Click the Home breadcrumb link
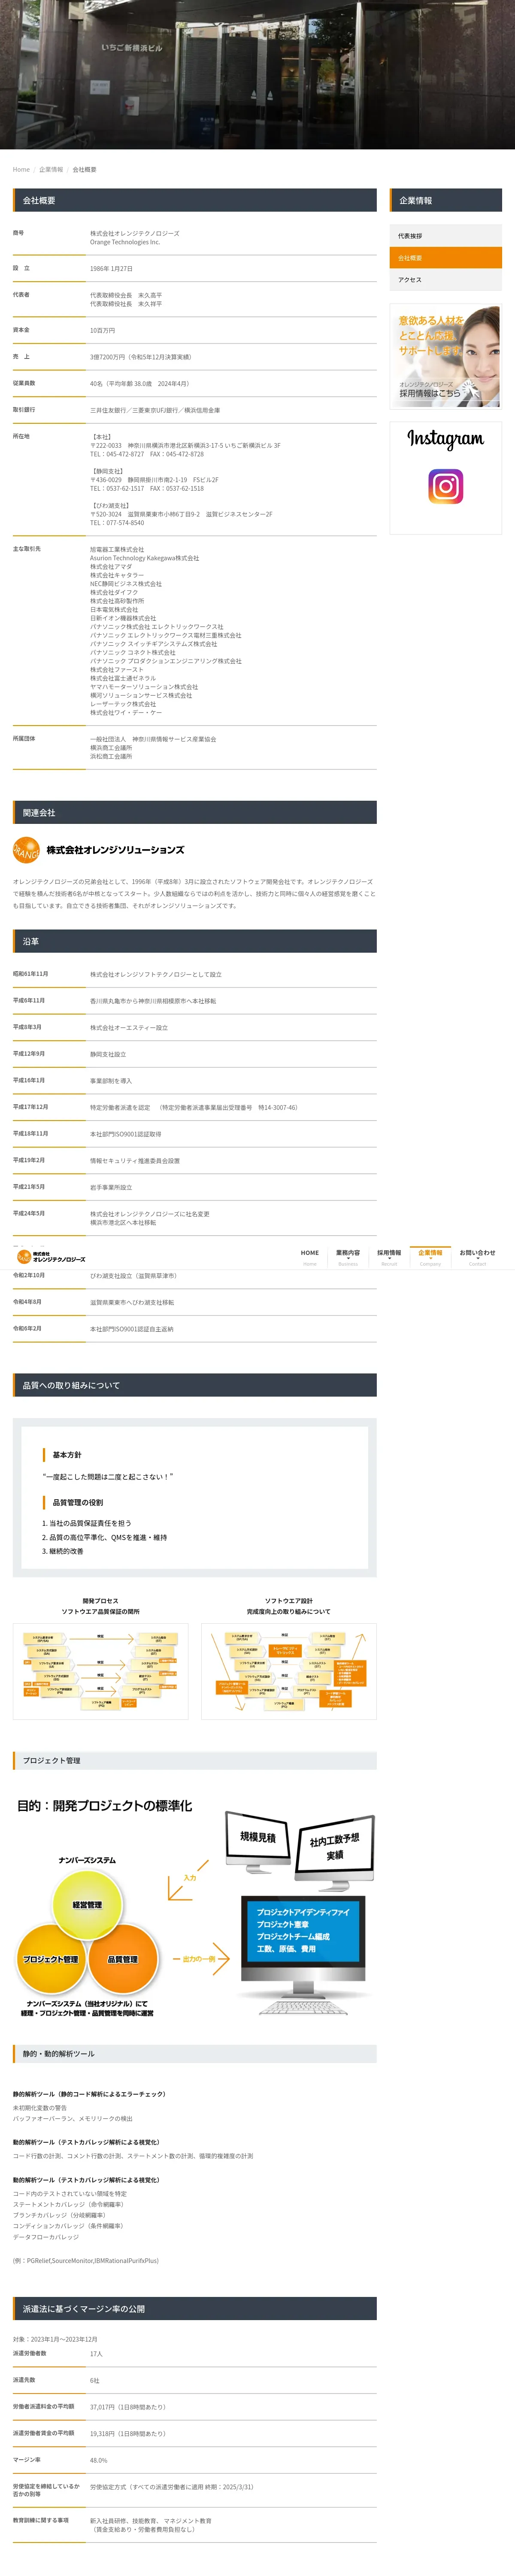515x2576 pixels. pyautogui.click(x=21, y=169)
